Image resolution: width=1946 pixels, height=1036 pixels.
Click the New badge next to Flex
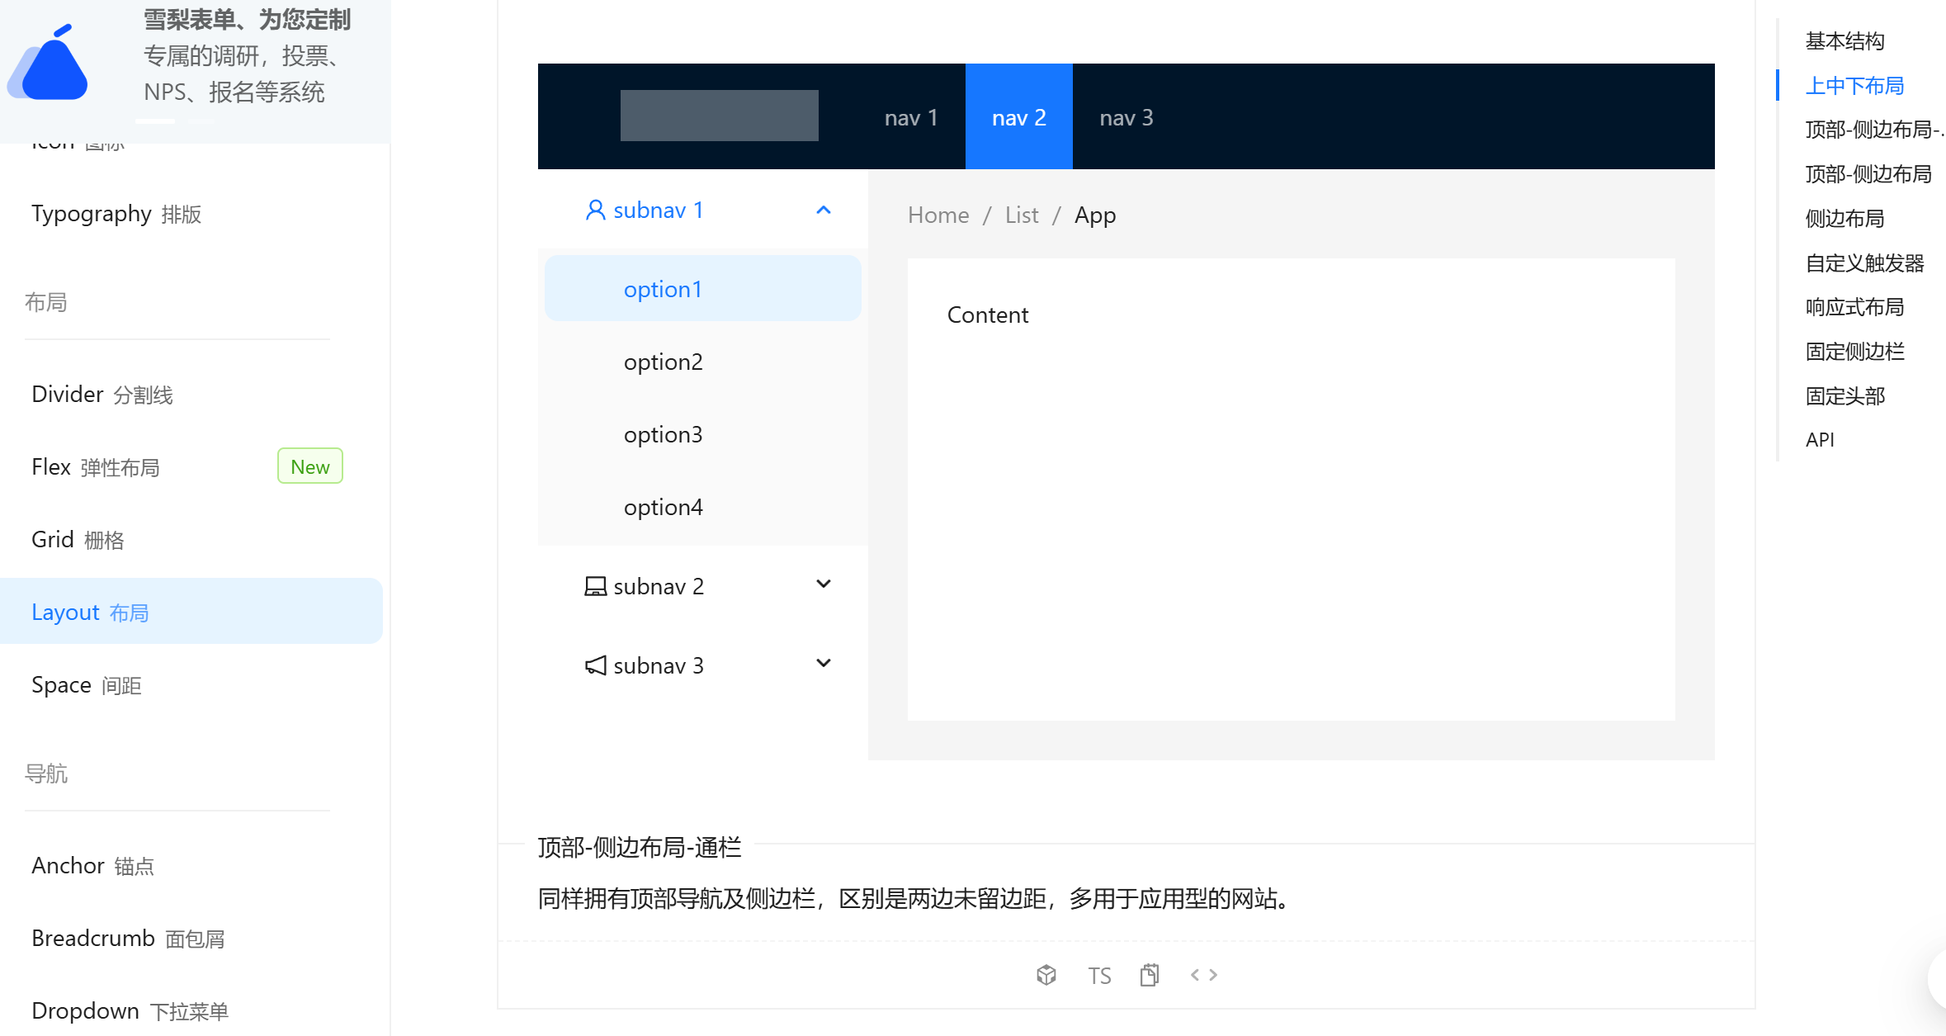(x=310, y=466)
